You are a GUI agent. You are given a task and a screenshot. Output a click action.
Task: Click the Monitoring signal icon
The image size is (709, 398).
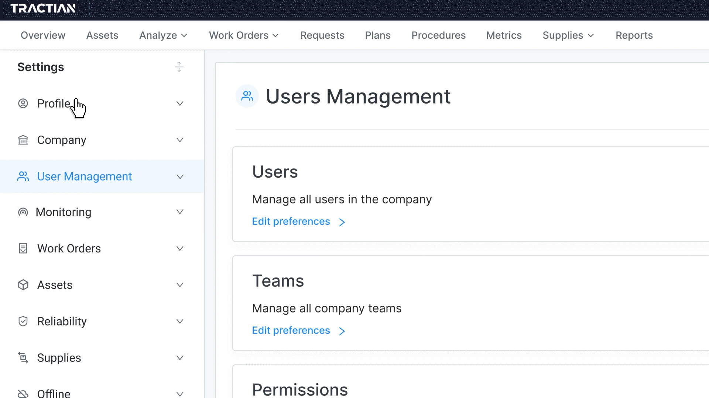point(23,212)
